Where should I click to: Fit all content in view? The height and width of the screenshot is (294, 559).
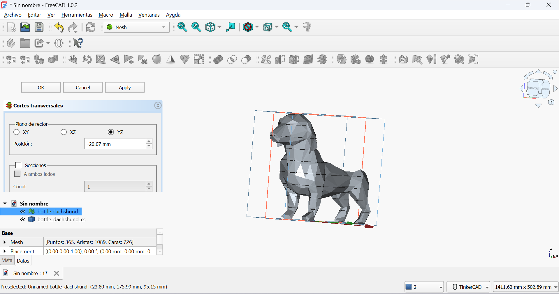pos(182,27)
